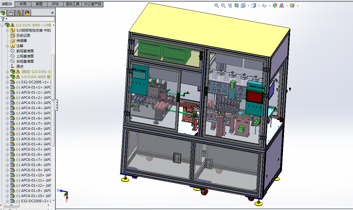Screen dimensions: 353x210
Task: Click the feature tree filter funnel
Action: pos(3,19)
